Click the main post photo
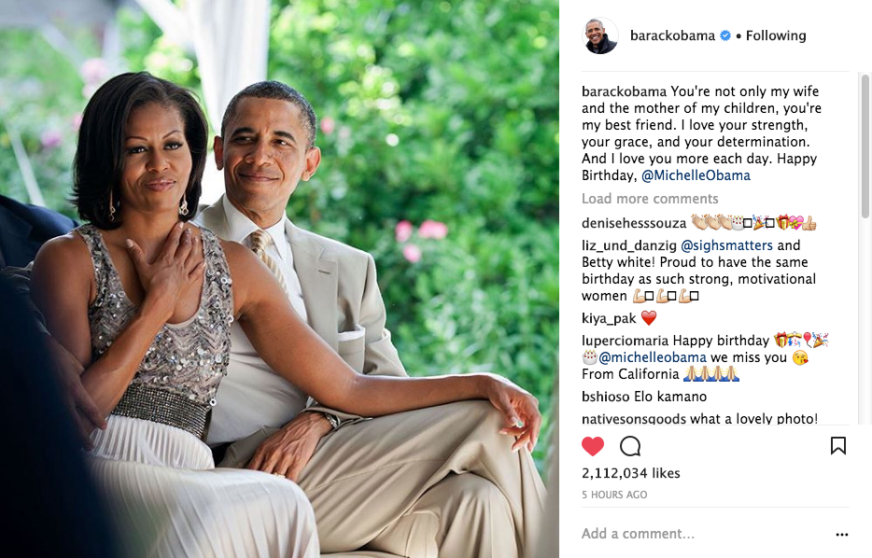The height and width of the screenshot is (558, 872). click(279, 279)
